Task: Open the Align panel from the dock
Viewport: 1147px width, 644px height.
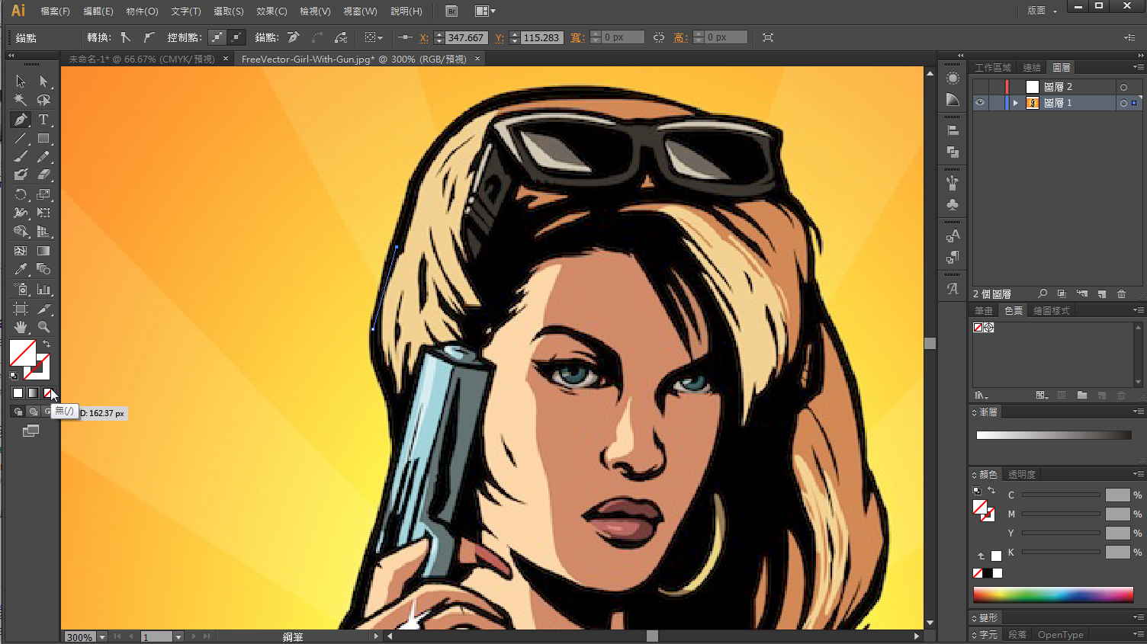Action: pos(953,131)
